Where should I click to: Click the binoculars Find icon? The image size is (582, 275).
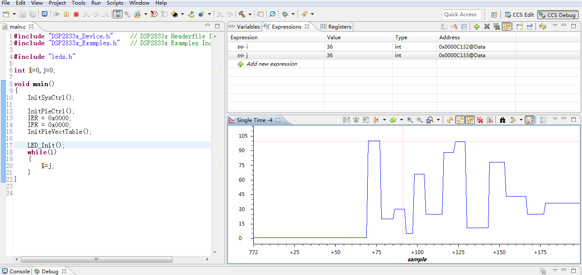pyautogui.click(x=503, y=120)
